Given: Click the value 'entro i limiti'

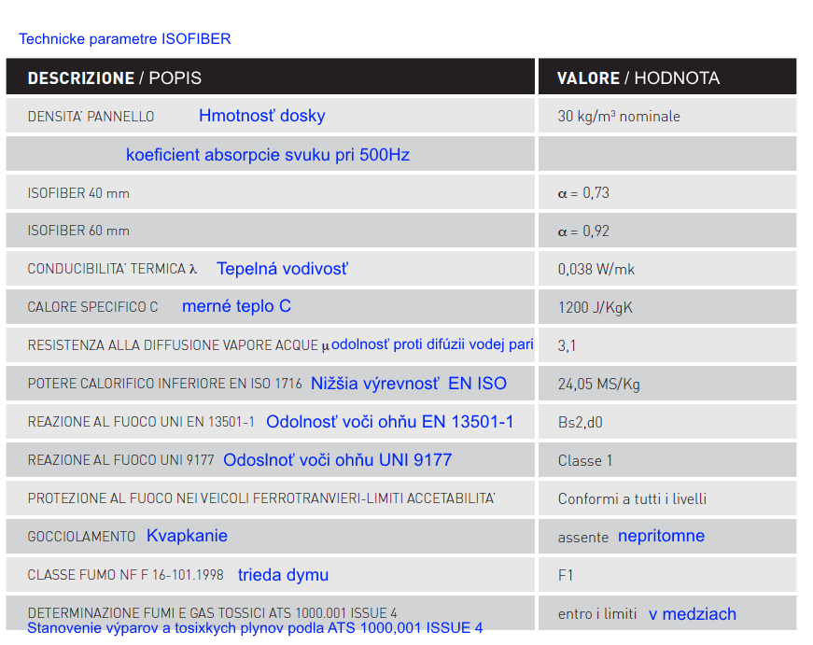Looking at the screenshot, I should (x=597, y=614).
